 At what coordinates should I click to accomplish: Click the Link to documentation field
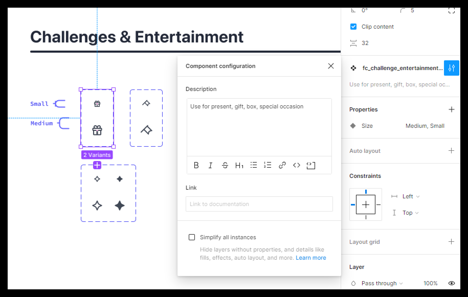click(259, 204)
